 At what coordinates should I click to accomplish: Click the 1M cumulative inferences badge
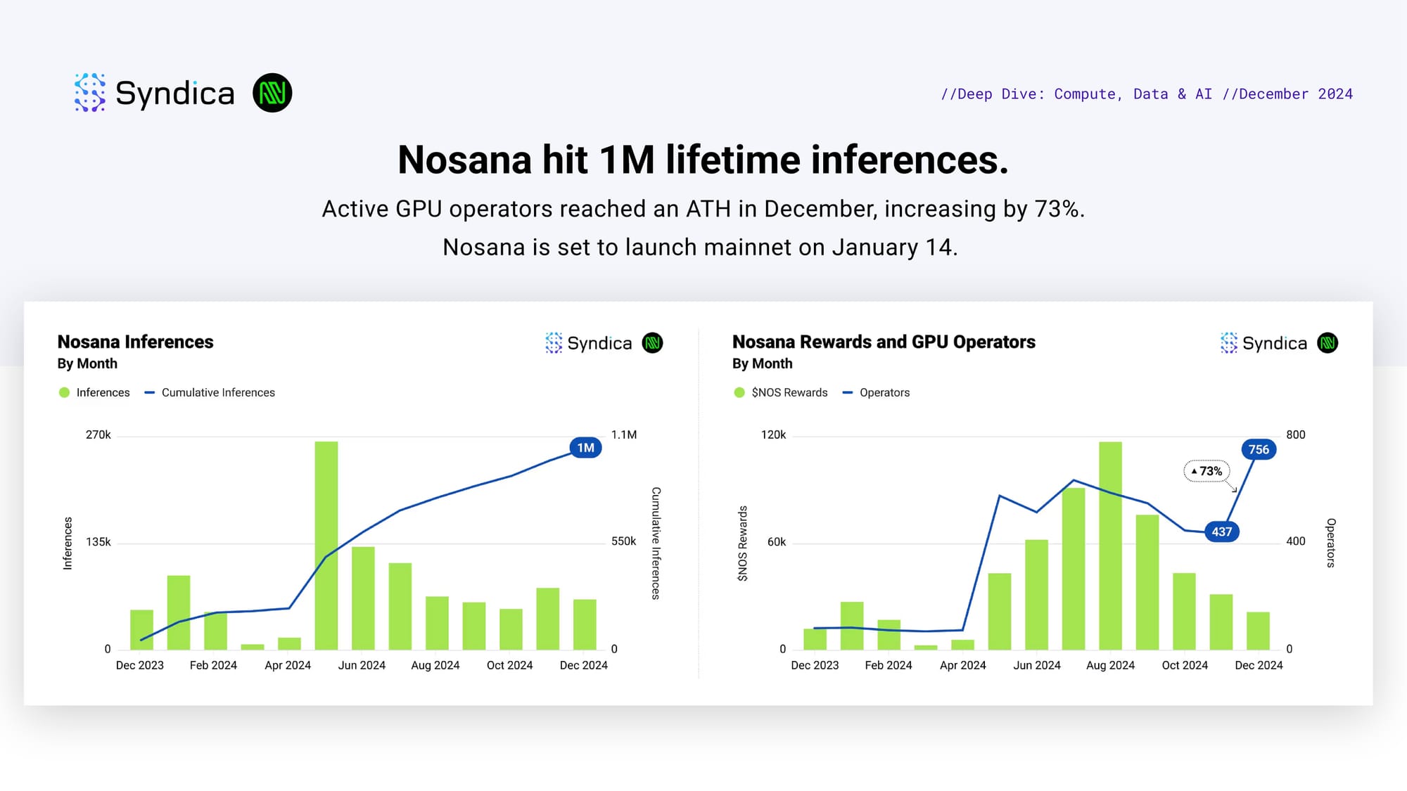click(x=585, y=448)
